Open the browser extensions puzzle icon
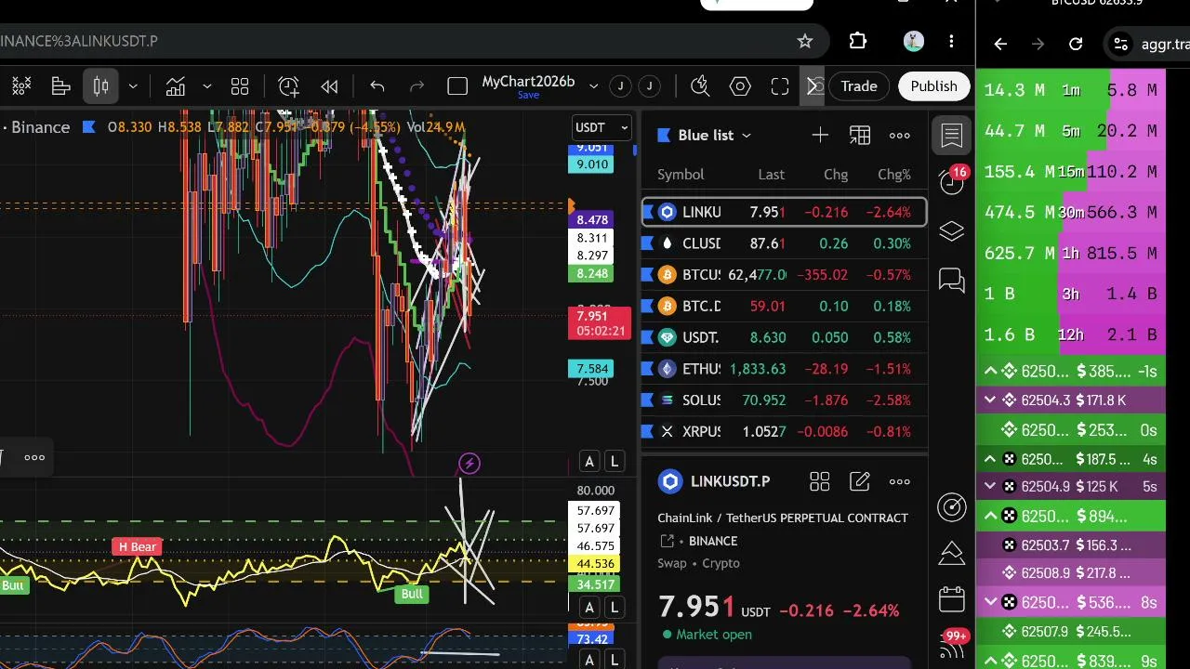Image resolution: width=1190 pixels, height=669 pixels. pos(858,41)
